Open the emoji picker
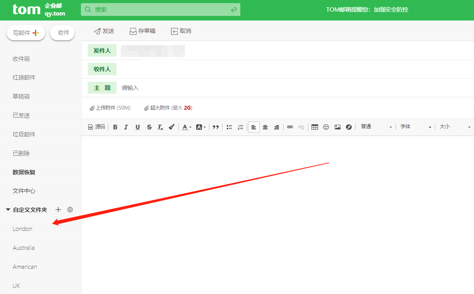Image resolution: width=474 pixels, height=294 pixels. click(x=326, y=127)
